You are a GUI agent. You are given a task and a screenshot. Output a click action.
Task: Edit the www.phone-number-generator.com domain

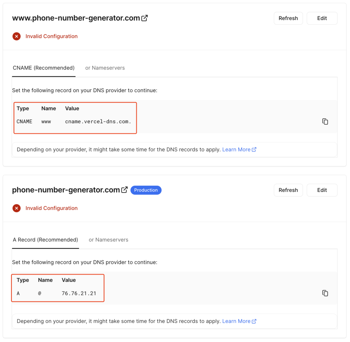[322, 18]
